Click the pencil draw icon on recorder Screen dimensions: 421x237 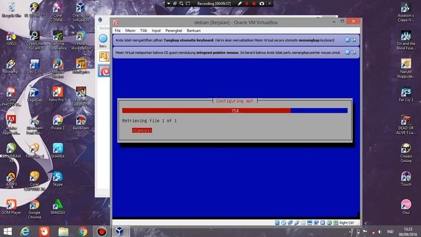pyautogui.click(x=239, y=3)
